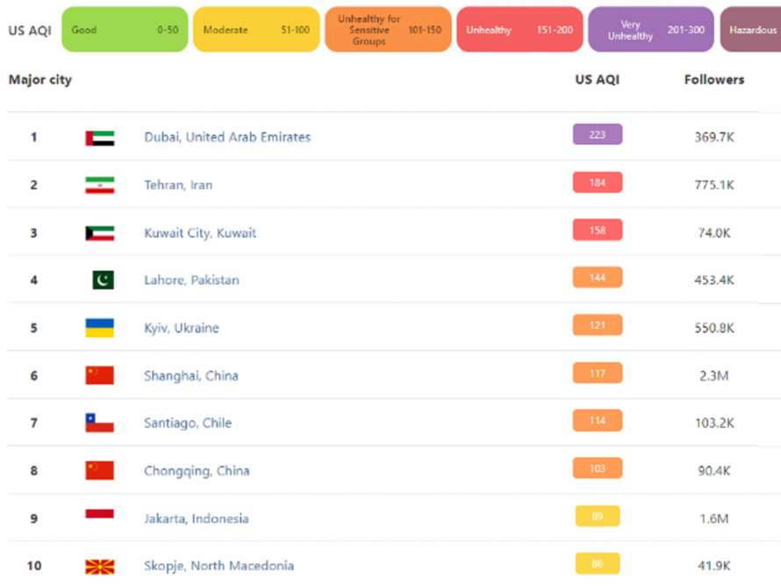Go to Shanghai, China air quality page
Screen dimensions: 781x586
(x=191, y=375)
